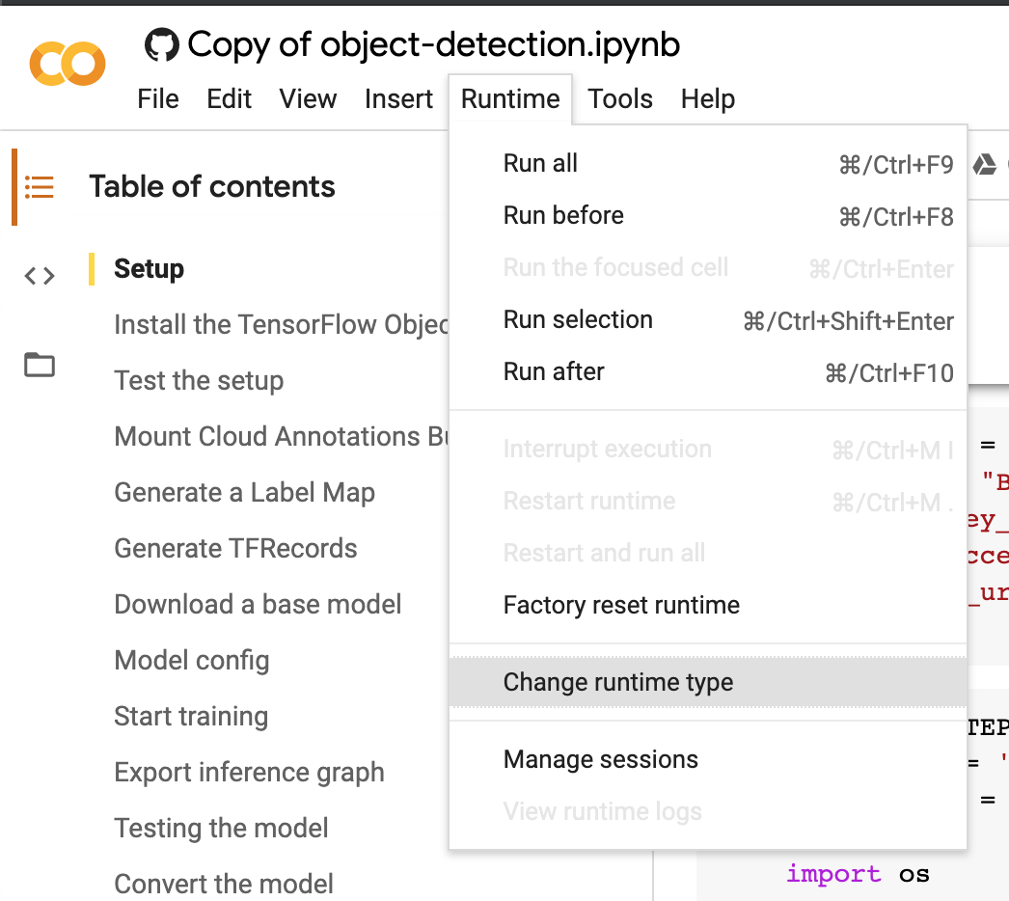1009x901 pixels.
Task: Open the notebook's GitHub source via octocat icon
Action: [160, 43]
